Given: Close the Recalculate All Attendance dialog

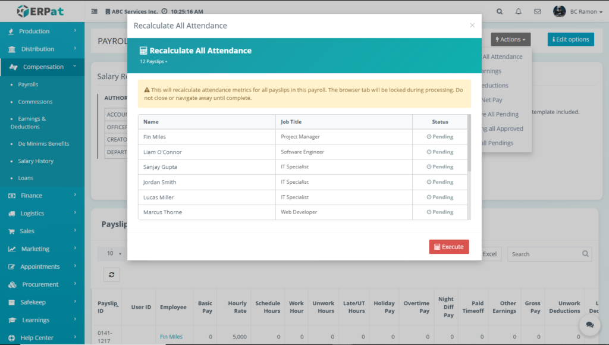Looking at the screenshot, I should tap(472, 26).
